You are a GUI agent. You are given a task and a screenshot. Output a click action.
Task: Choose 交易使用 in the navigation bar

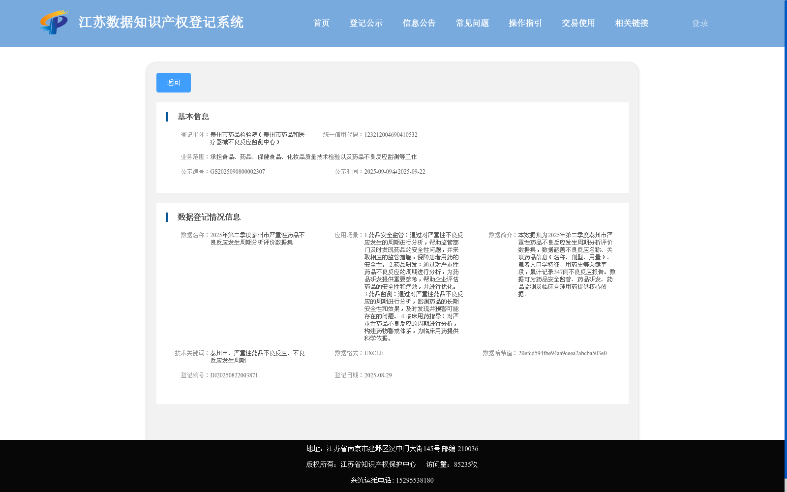[578, 23]
